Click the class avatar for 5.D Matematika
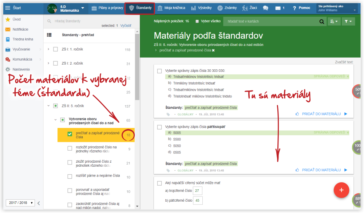Viewport: 364px width, 213px height. pyautogui.click(x=52, y=9)
